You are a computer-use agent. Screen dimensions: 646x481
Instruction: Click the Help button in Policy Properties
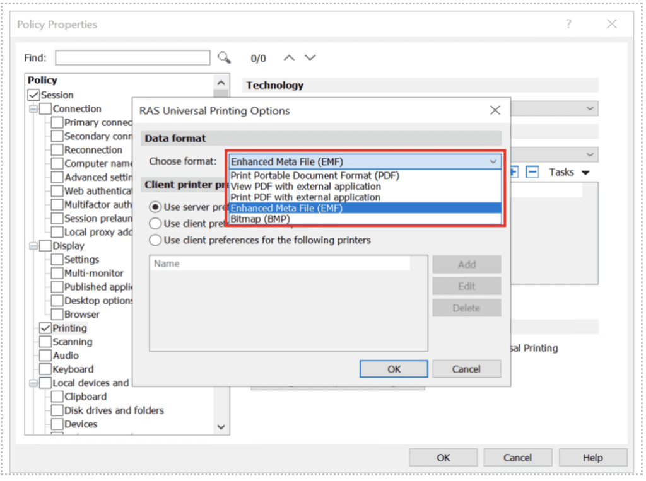(592, 458)
